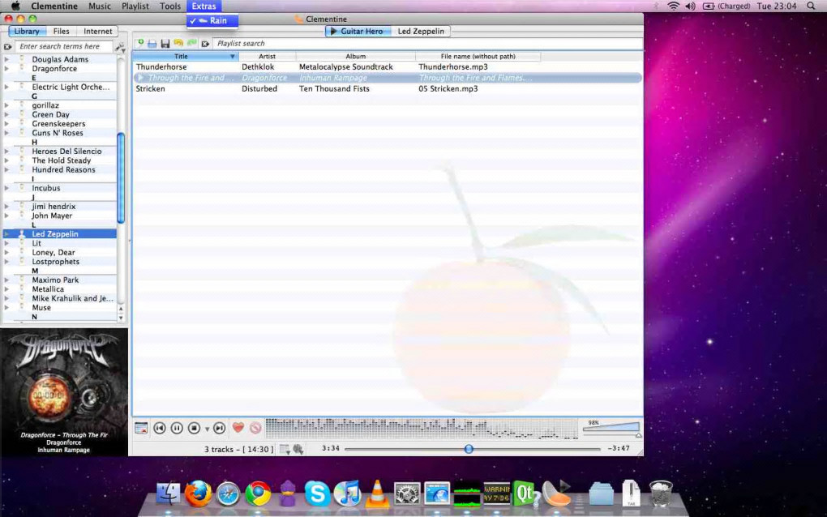The height and width of the screenshot is (517, 827).
Task: Click the Spotlight magnifier in the menu bar
Action: click(x=811, y=6)
